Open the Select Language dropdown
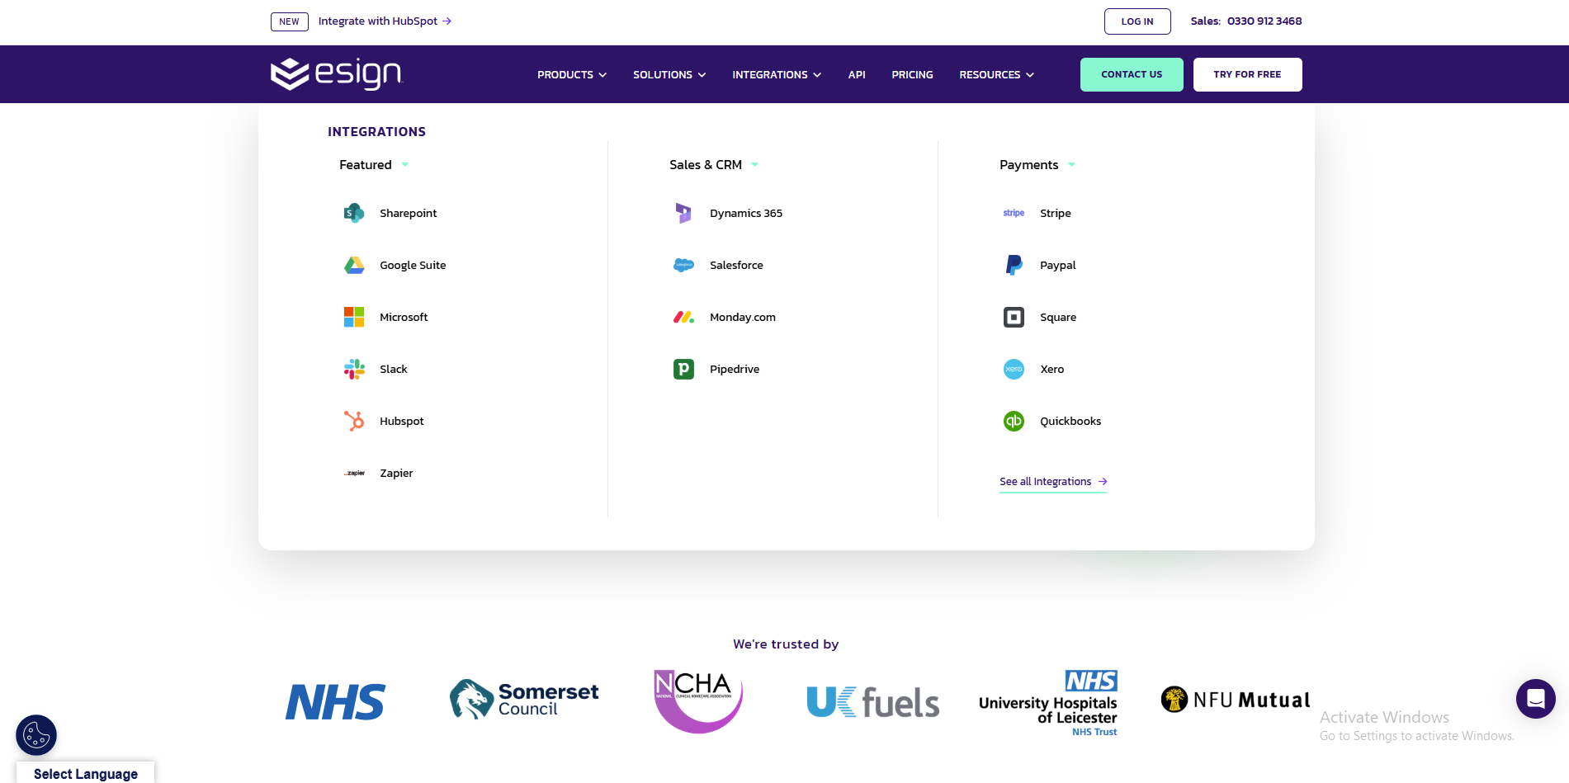The height and width of the screenshot is (783, 1569). coord(86,773)
